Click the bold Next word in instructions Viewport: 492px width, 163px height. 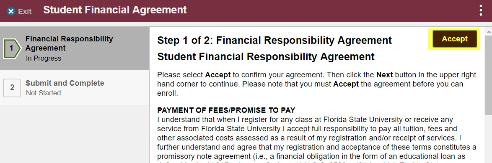384,75
